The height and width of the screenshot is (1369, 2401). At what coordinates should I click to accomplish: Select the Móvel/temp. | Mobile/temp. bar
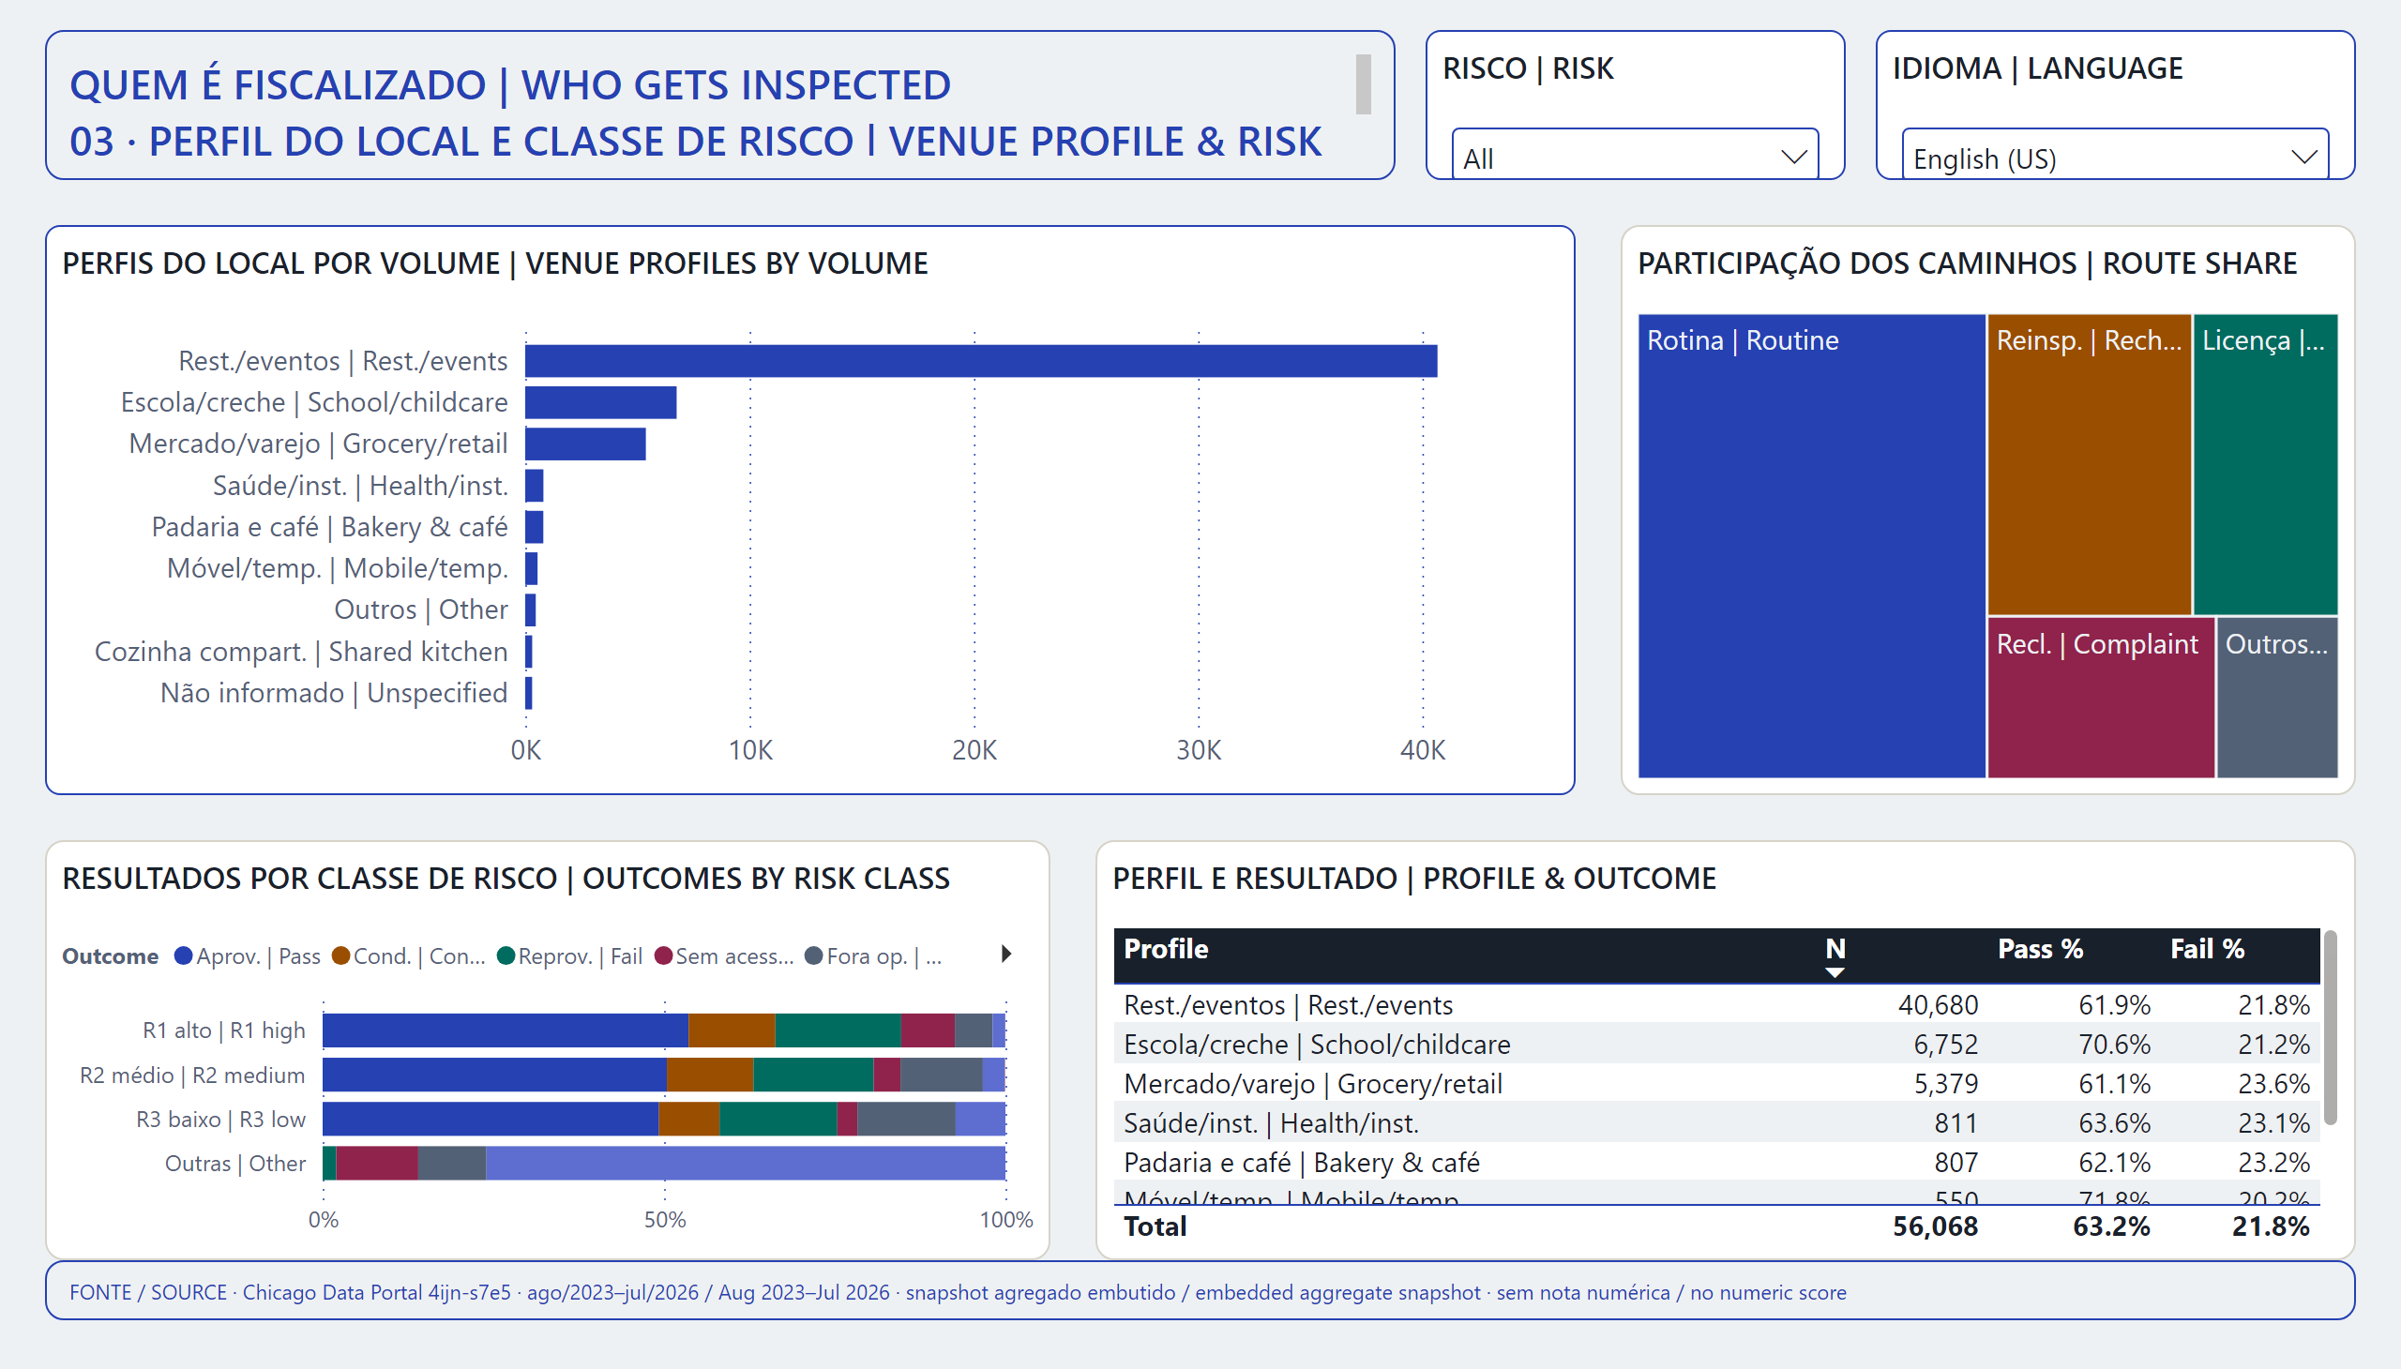click(532, 568)
